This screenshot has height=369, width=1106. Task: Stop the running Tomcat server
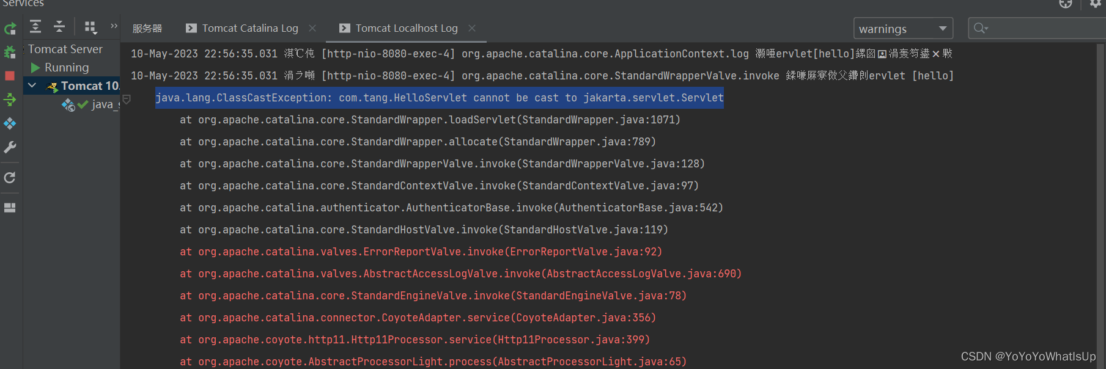[x=10, y=76]
